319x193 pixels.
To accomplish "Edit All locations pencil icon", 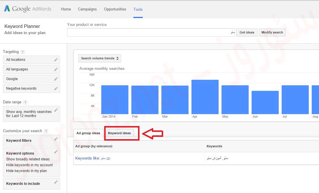I will [x=56, y=60].
